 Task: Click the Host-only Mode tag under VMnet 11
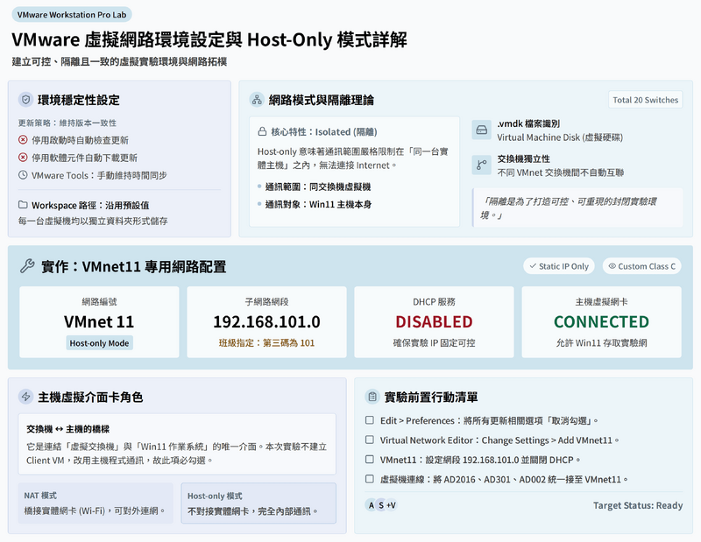(x=99, y=343)
